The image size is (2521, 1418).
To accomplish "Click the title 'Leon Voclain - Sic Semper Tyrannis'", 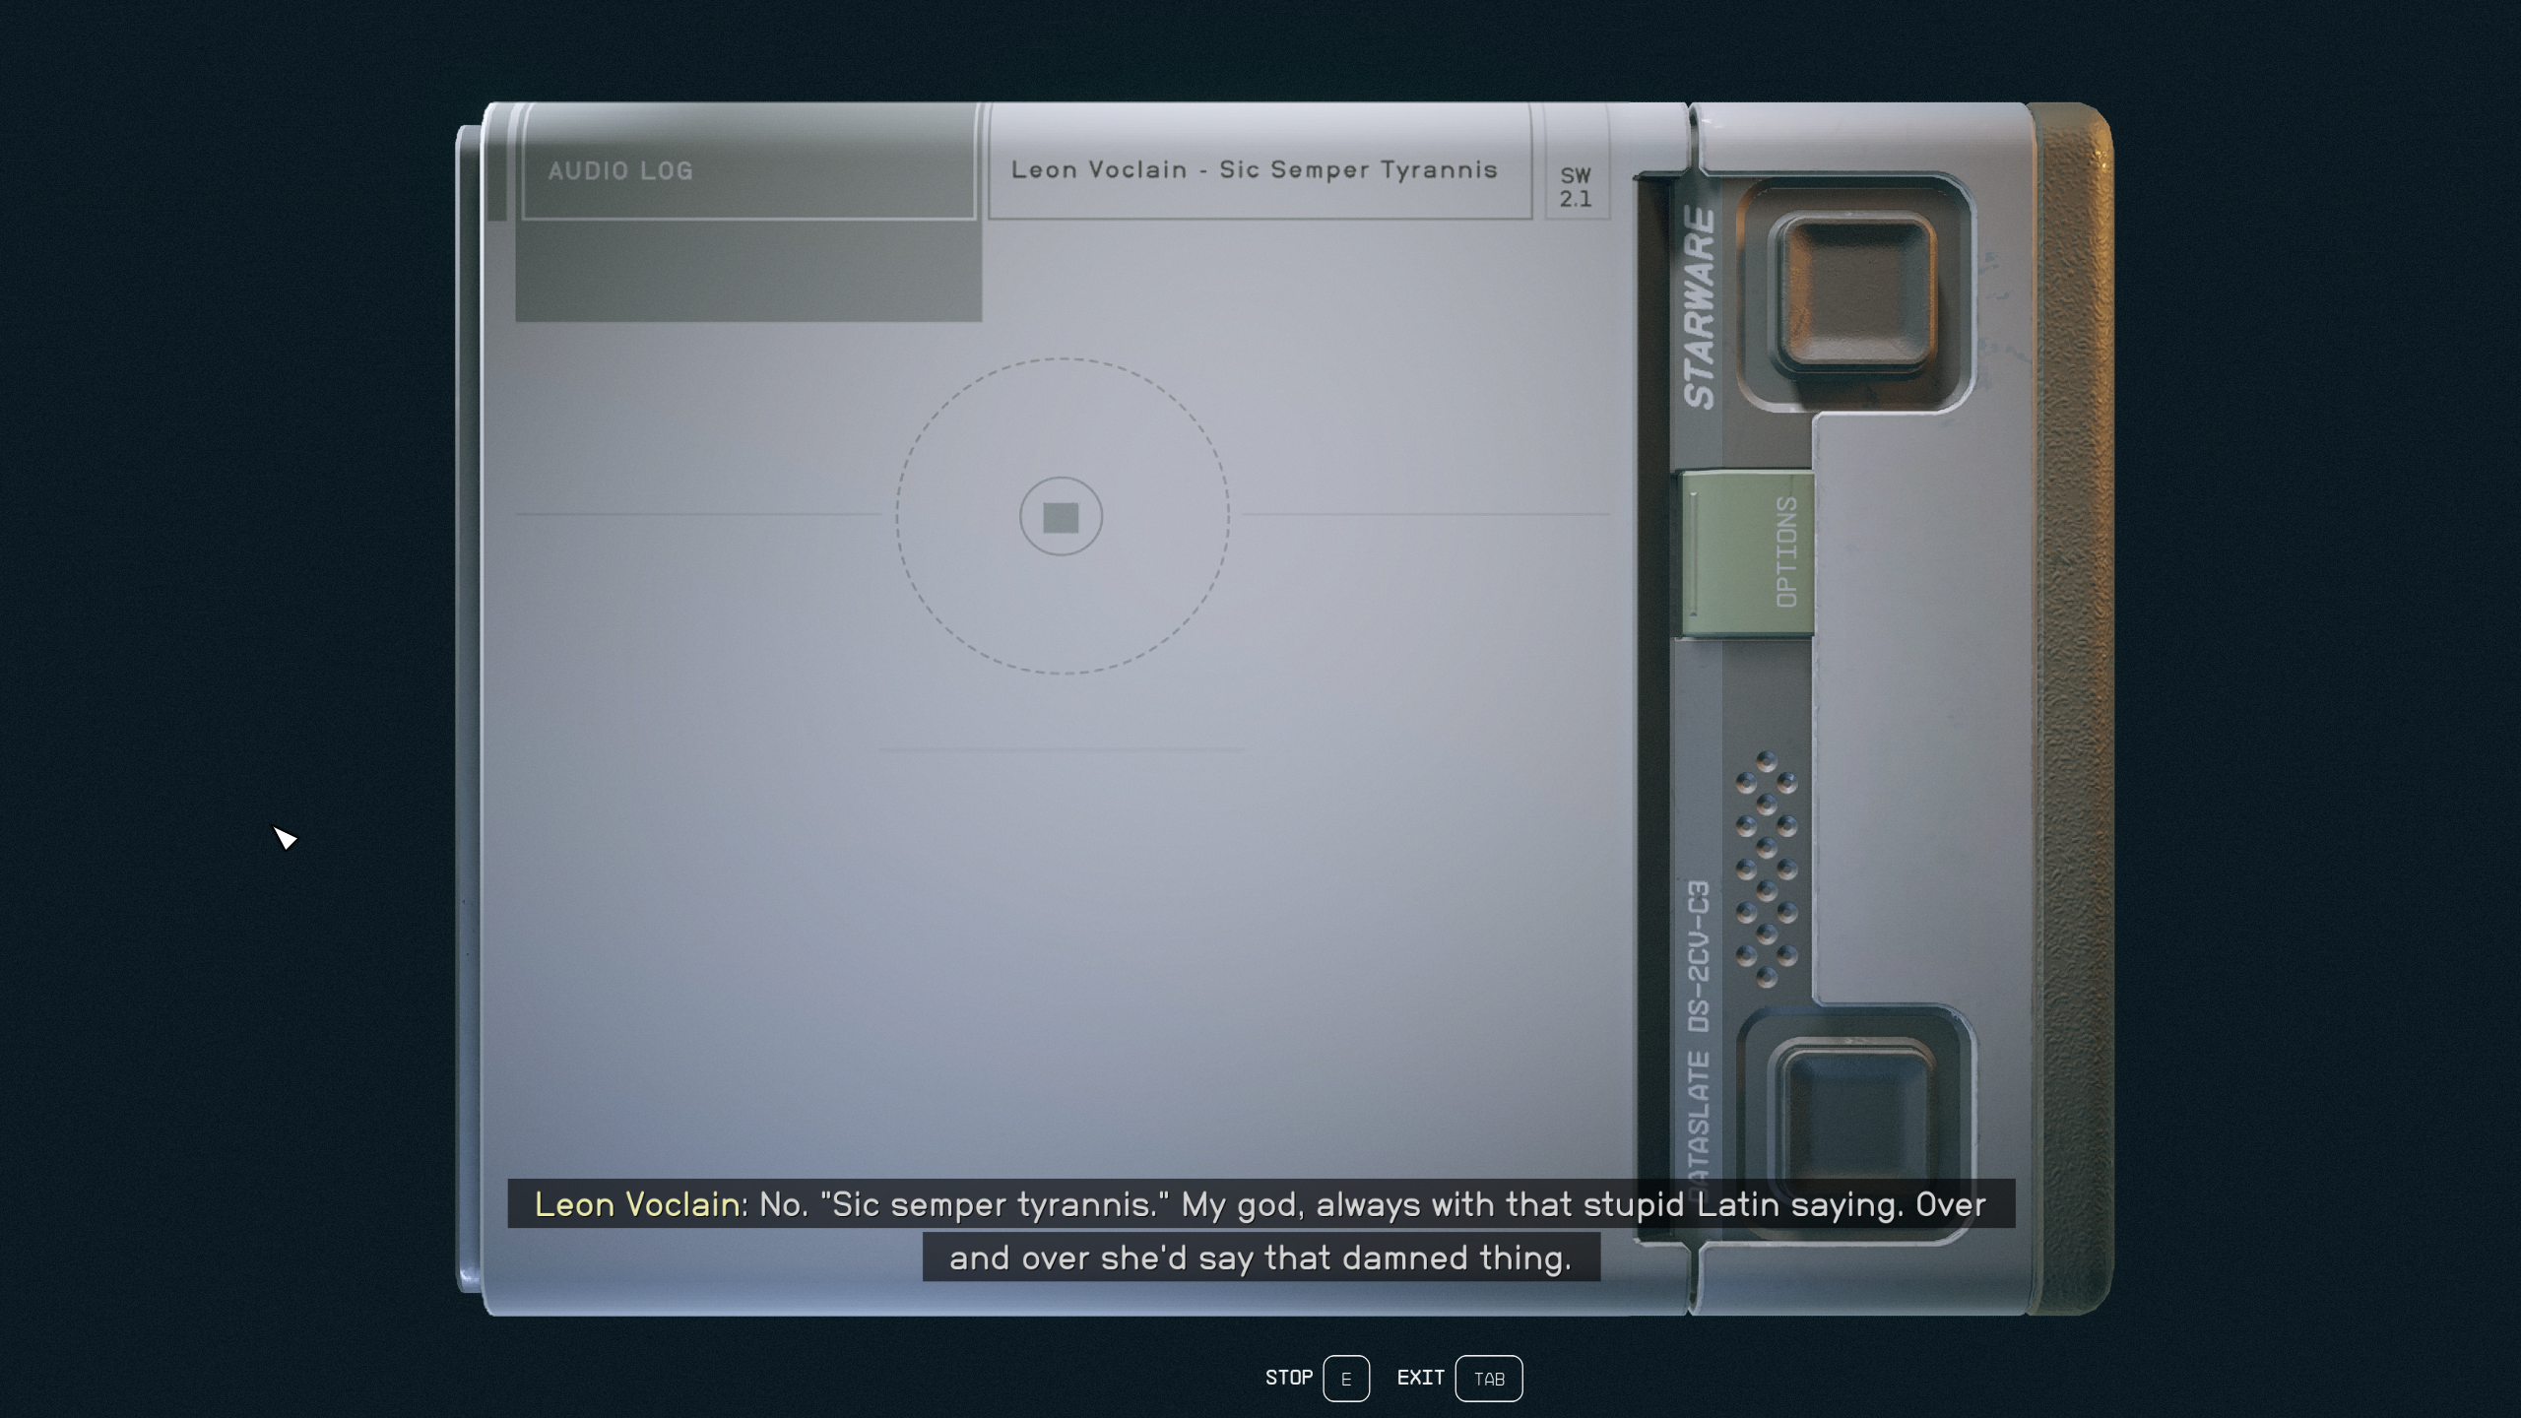I will click(x=1255, y=169).
